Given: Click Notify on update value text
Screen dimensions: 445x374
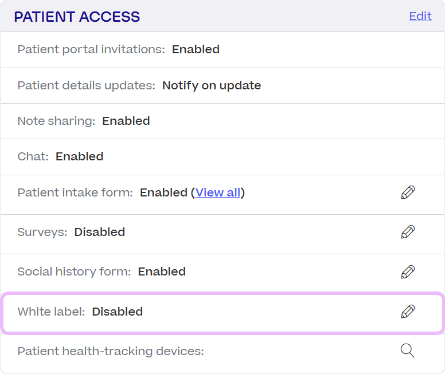Looking at the screenshot, I should 212,85.
